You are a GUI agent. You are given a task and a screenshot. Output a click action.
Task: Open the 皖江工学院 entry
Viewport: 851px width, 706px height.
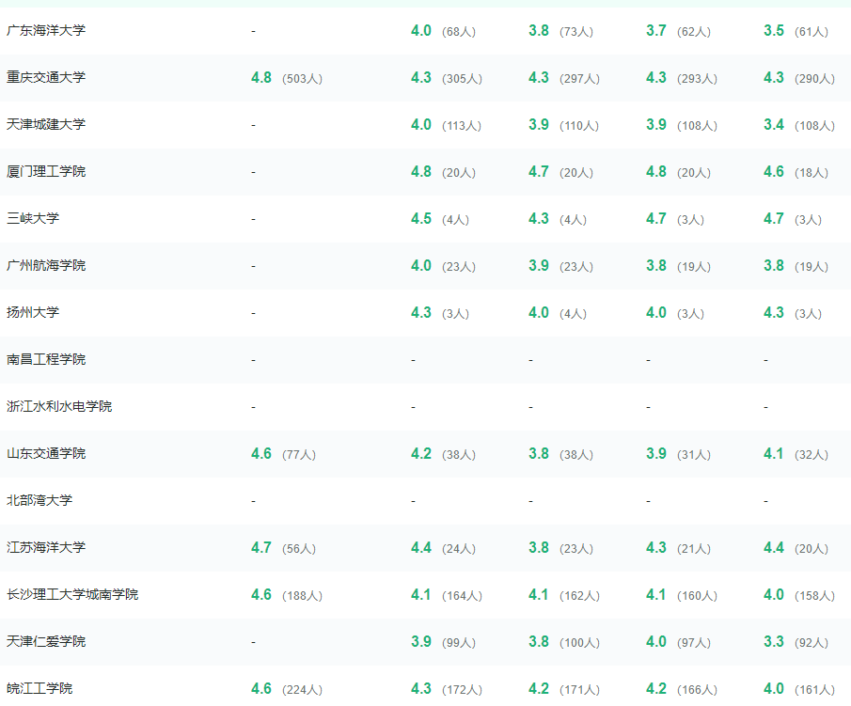[39, 689]
